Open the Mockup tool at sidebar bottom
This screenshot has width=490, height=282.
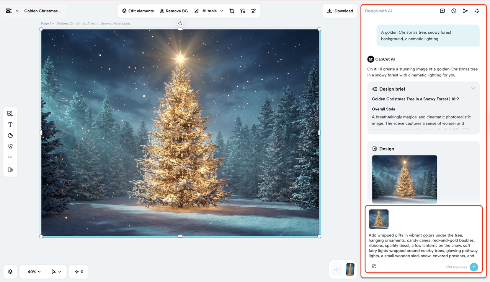10,170
